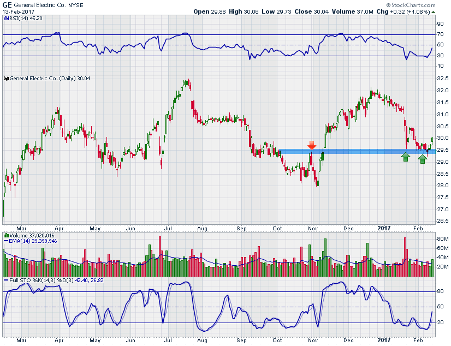This screenshot has height=346, width=451.
Task: Click the 10 level on the RSI axis
Action: click(441, 66)
